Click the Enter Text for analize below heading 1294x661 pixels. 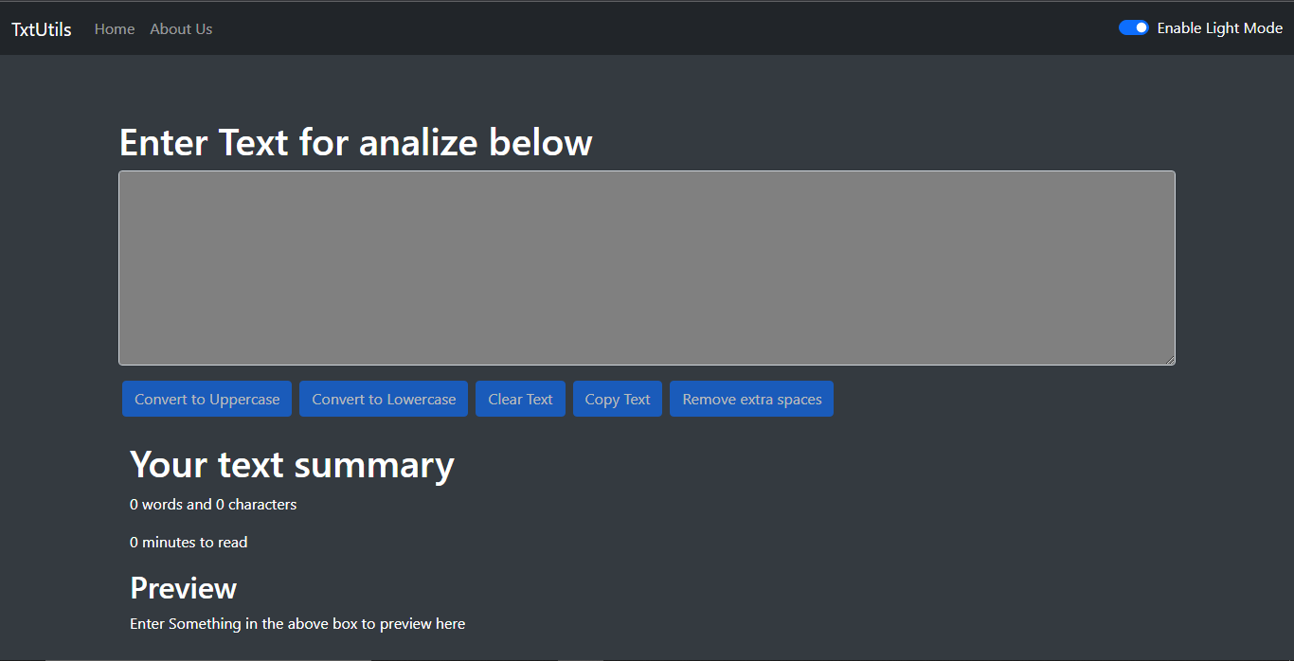click(x=356, y=143)
